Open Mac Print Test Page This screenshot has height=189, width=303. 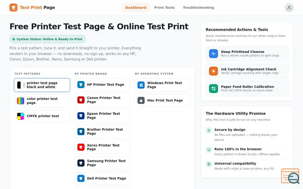(162, 101)
